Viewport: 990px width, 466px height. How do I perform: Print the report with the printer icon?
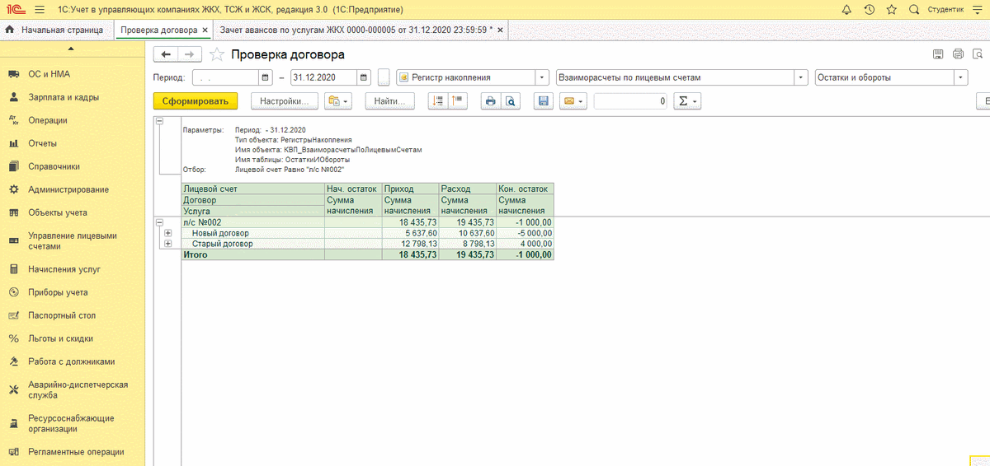pyautogui.click(x=491, y=101)
